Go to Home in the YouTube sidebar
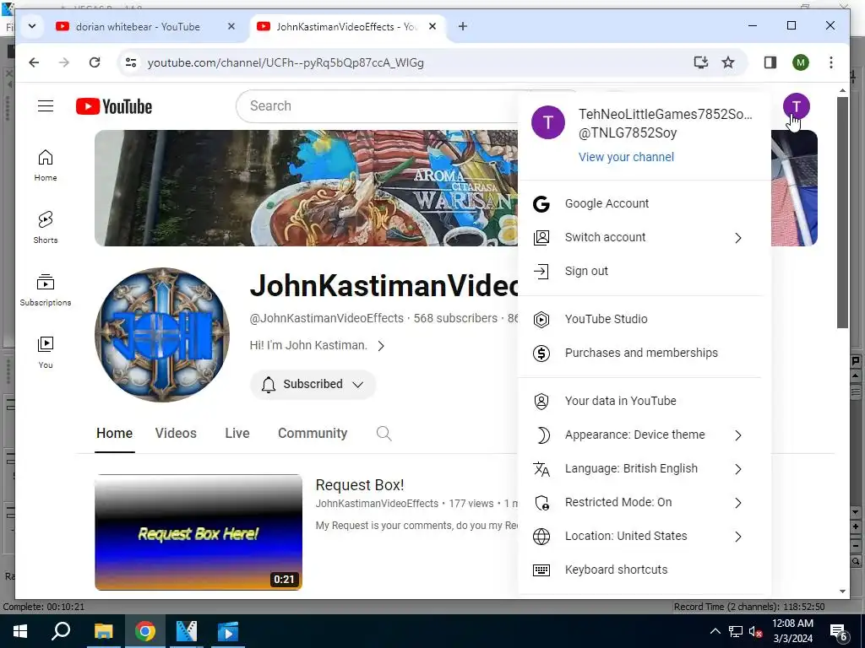Viewport: 865px width, 648px height. pyautogui.click(x=46, y=165)
